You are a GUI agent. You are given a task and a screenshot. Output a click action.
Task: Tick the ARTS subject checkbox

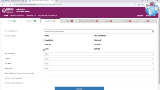coord(43,49)
